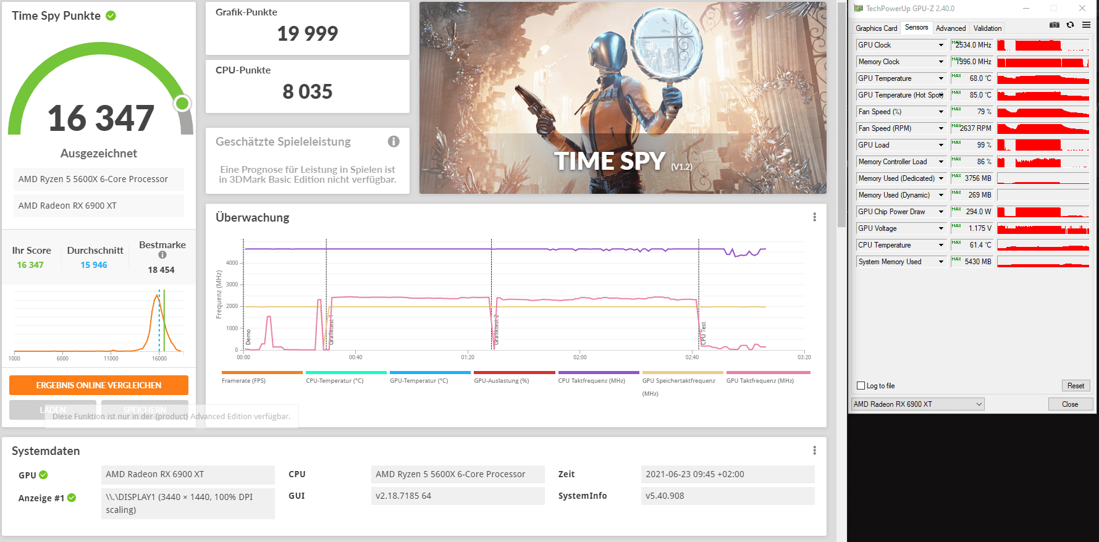Toggle GPU-Temperatur blue legend swatch
The width and height of the screenshot is (1099, 542).
430,372
